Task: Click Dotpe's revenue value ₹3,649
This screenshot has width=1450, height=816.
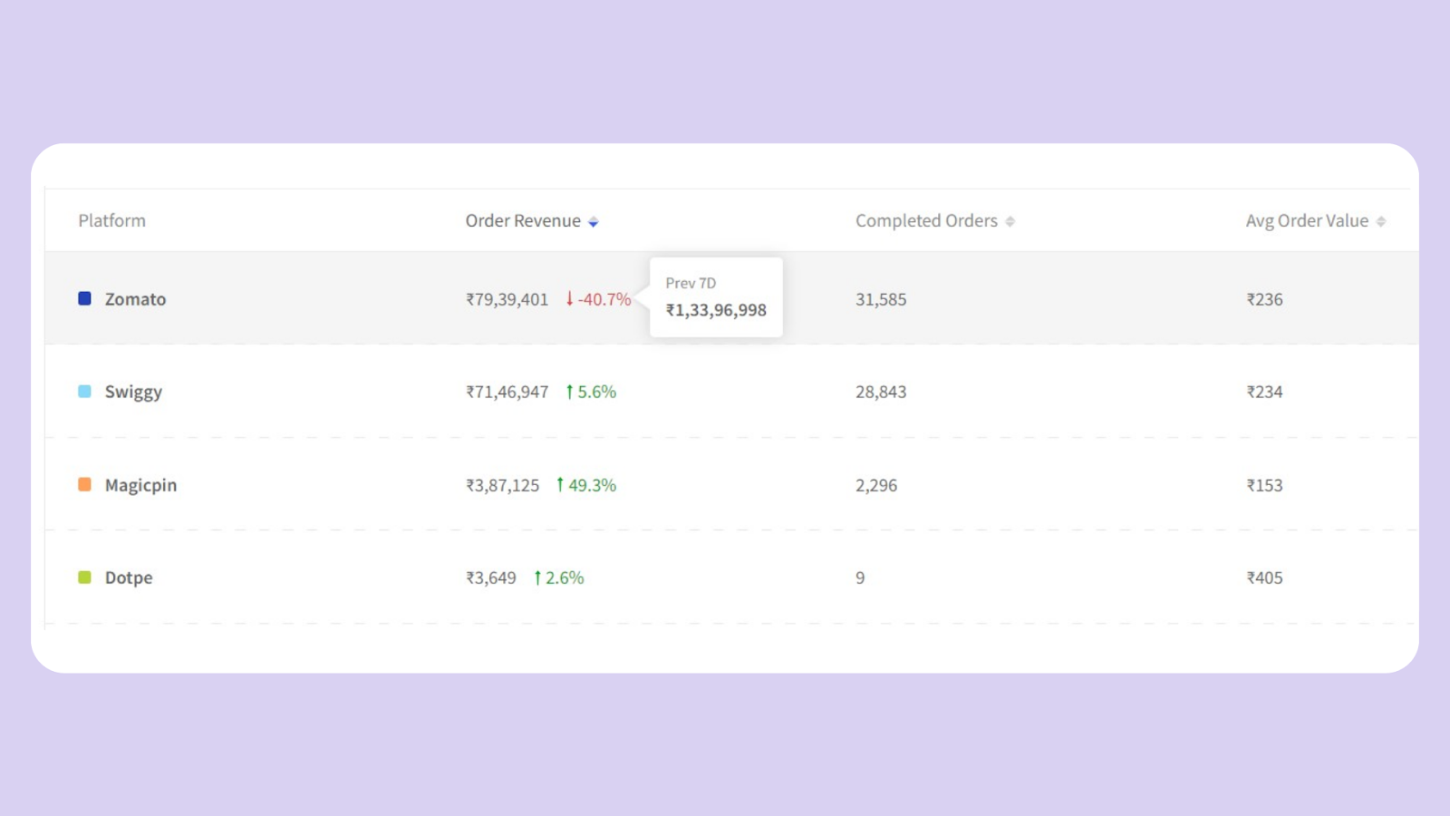Action: pos(490,578)
